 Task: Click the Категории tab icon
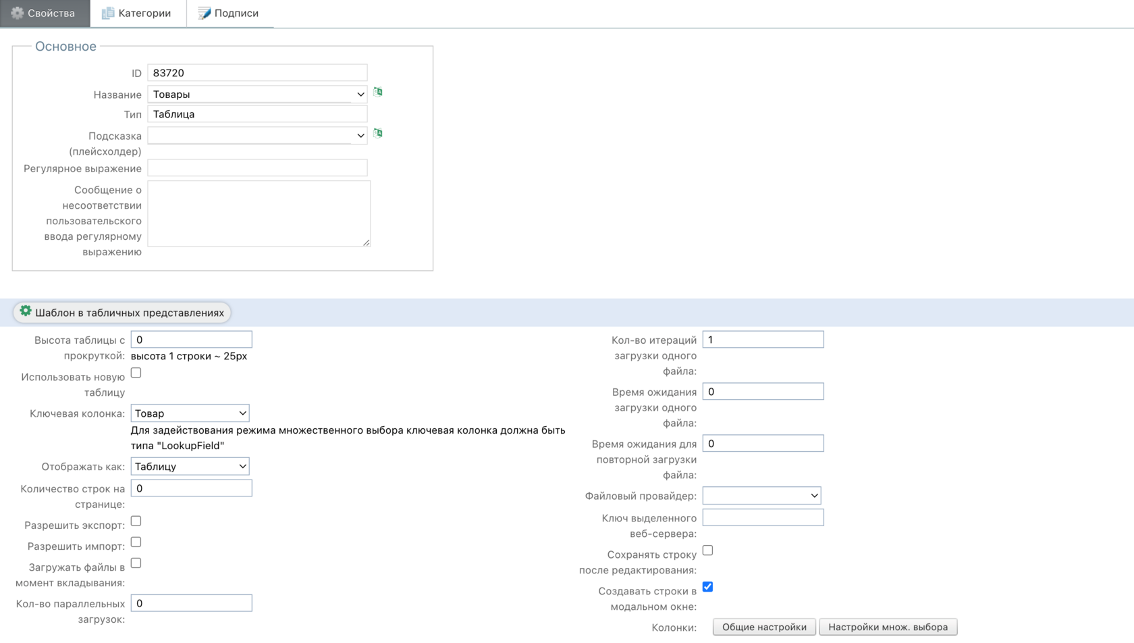click(107, 13)
